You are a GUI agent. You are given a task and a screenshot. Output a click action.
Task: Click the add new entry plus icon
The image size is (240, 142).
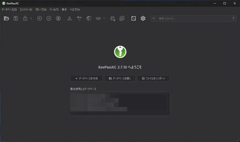tap(39, 18)
